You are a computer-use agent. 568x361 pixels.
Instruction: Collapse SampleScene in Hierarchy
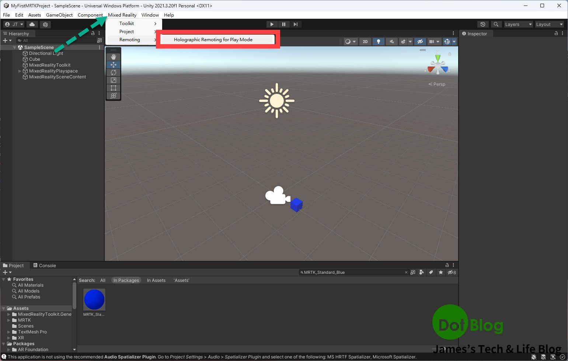point(15,47)
